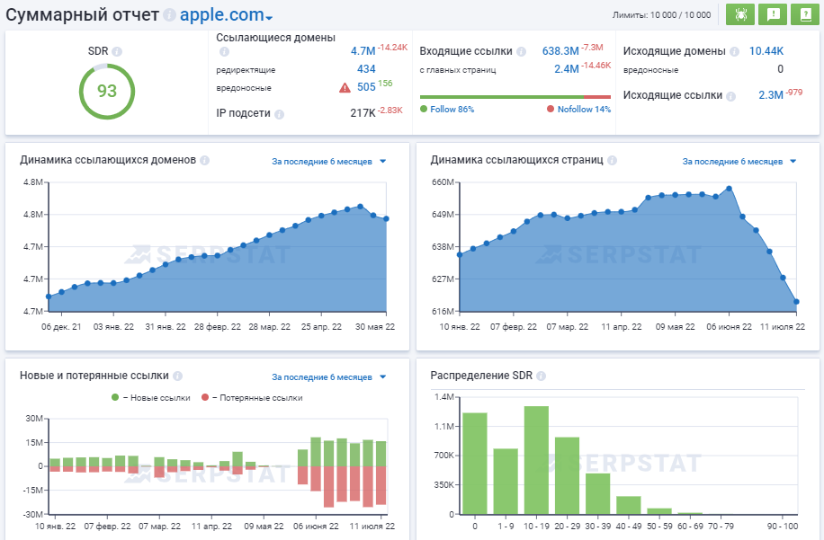Open the Follow 86% link
Image resolution: width=824 pixels, height=540 pixels.
tap(452, 110)
